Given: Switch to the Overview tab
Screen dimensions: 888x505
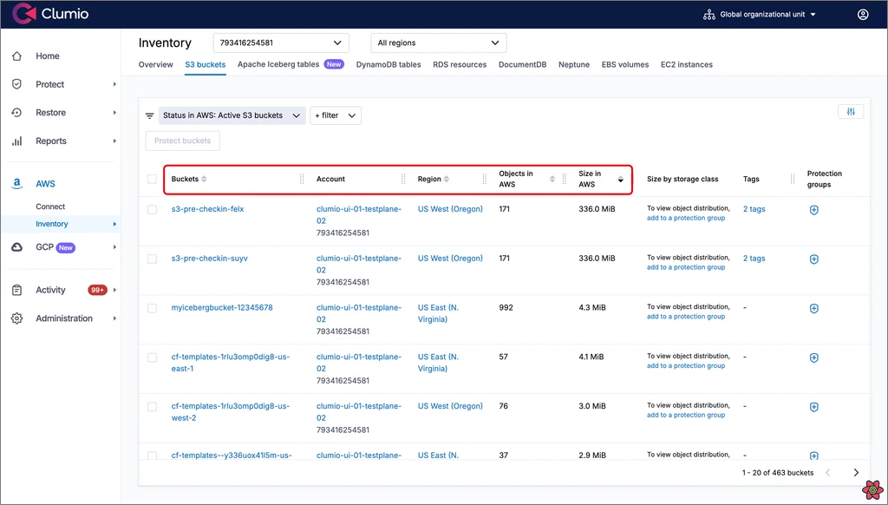Looking at the screenshot, I should [x=156, y=64].
